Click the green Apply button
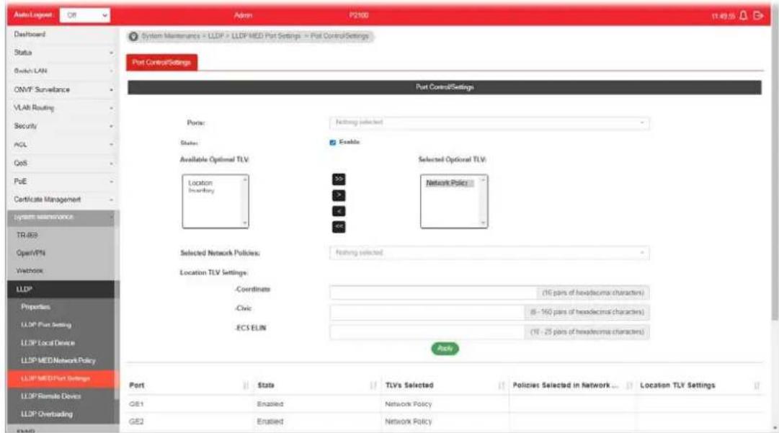This screenshot has width=779, height=433. 445,349
